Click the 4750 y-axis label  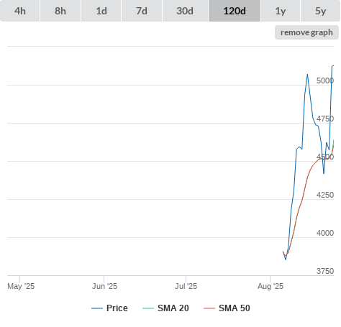point(325,119)
